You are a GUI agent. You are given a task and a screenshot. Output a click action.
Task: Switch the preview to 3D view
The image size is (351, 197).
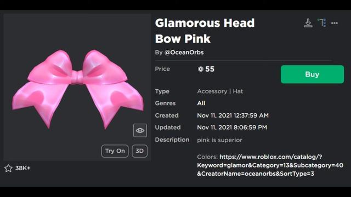click(x=139, y=151)
